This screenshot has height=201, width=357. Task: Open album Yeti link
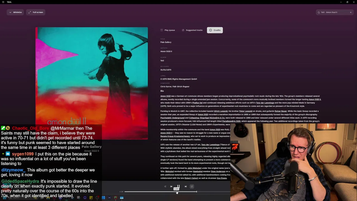coord(162,61)
